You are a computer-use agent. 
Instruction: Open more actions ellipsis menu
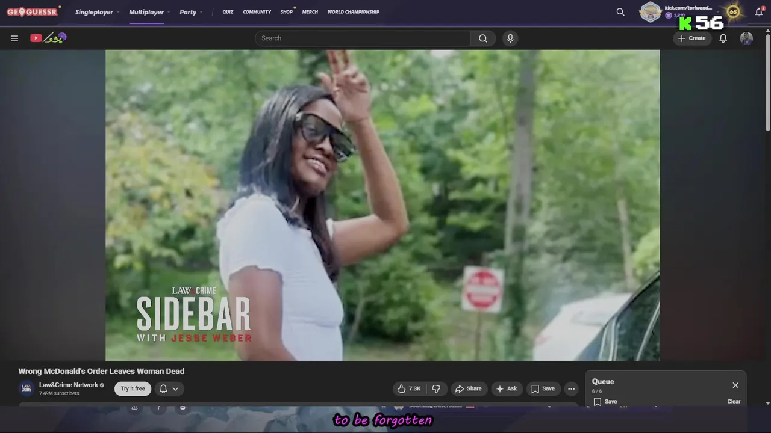click(572, 388)
